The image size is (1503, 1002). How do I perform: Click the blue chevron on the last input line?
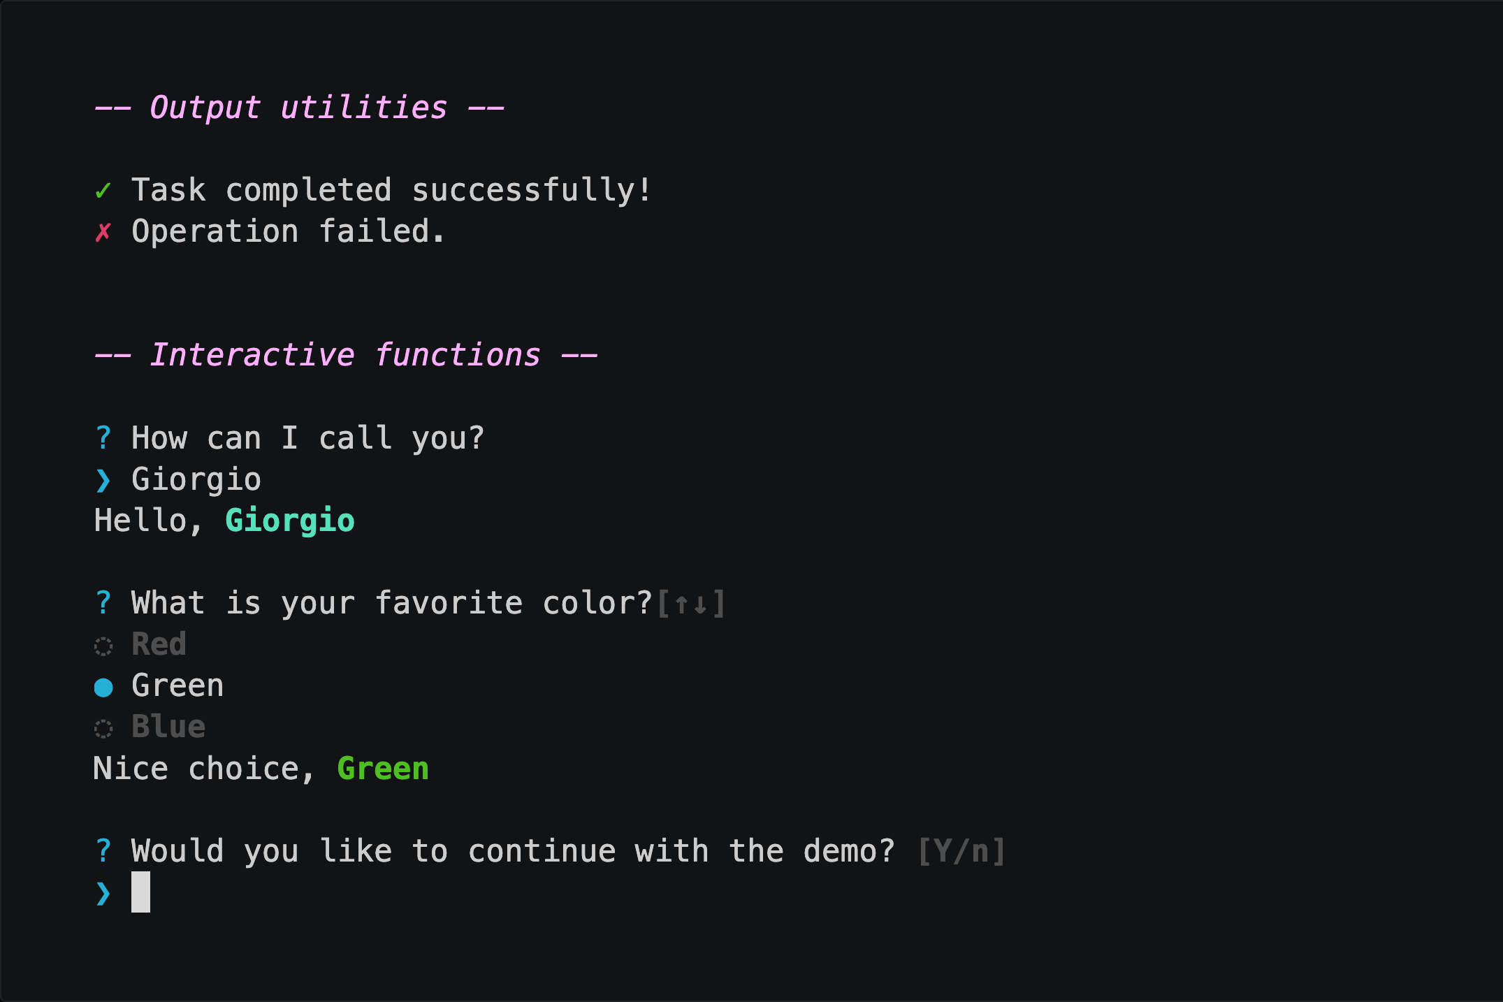pos(103,893)
